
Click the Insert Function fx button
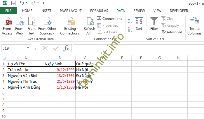click(66, 48)
